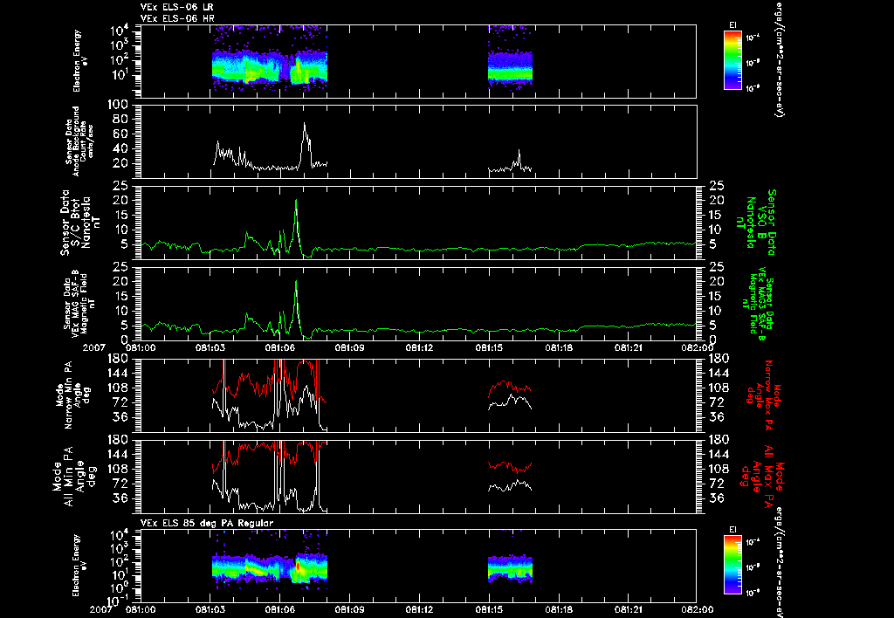Click the 'Narrow Min PA Angle' axis label
This screenshot has width=894, height=618.
72,395
